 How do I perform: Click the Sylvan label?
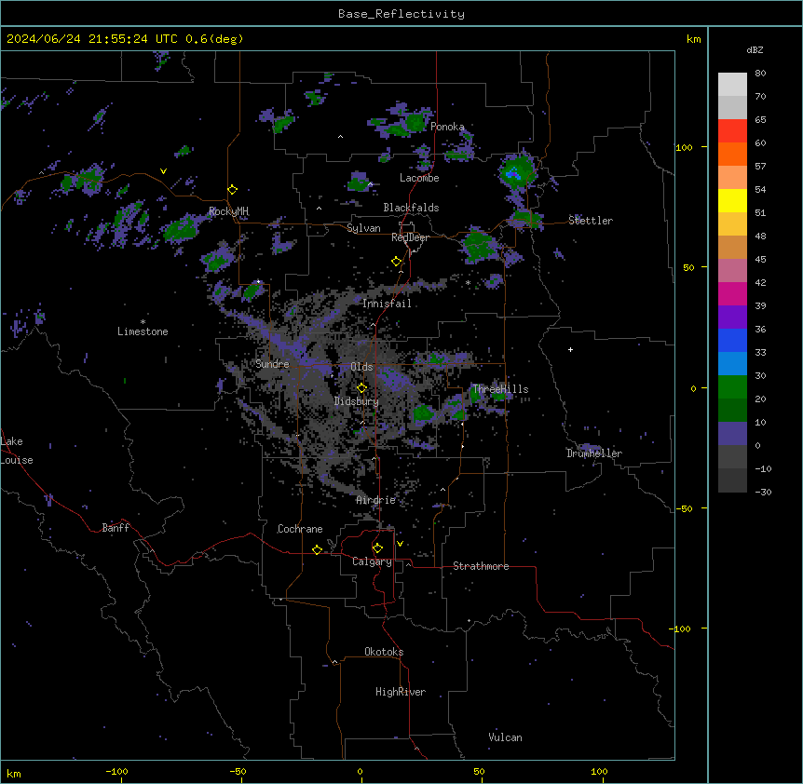tap(363, 228)
